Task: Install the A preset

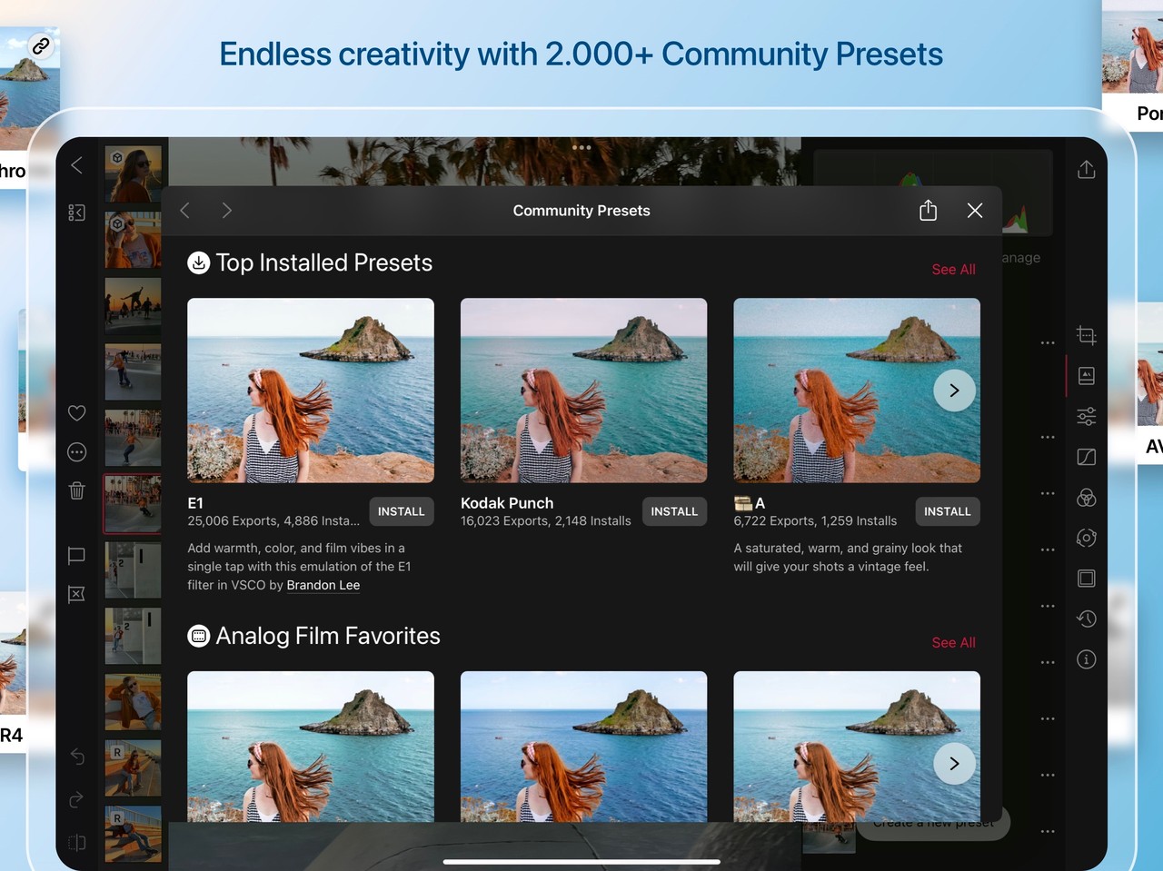Action: [948, 511]
